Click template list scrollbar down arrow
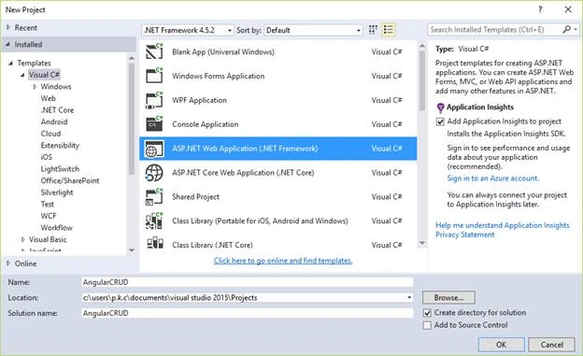The height and width of the screenshot is (356, 583). 422,243
